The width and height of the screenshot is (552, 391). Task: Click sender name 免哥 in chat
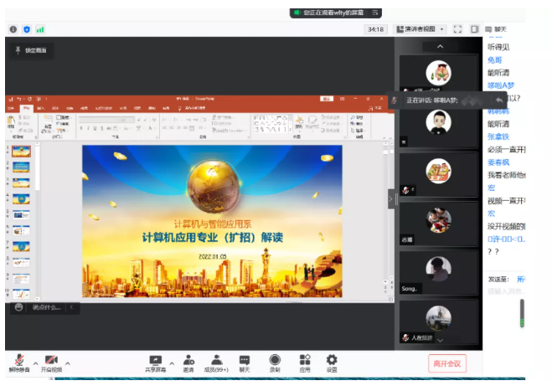coord(494,60)
